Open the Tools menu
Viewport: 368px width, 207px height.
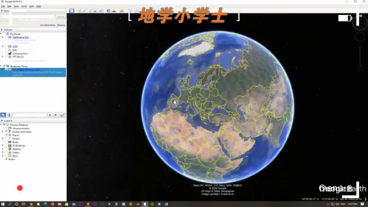tap(24, 7)
